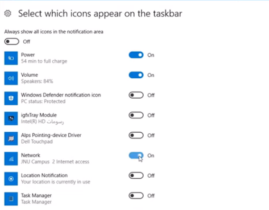Click the page title Select which icons appear
Screen dimensions: 269x210
click(100, 14)
